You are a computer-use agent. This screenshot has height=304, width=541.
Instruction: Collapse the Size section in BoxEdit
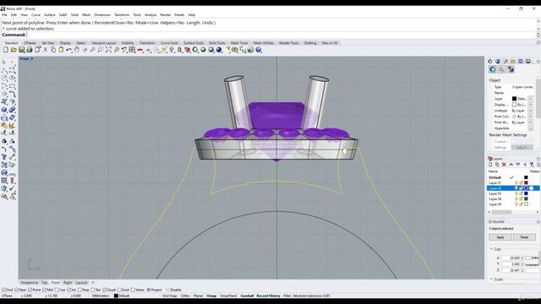(491, 249)
